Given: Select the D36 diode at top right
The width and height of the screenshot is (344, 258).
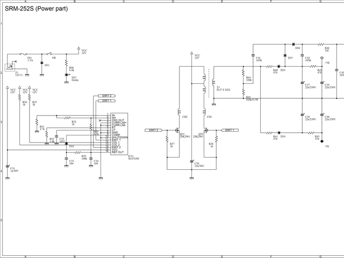Looking at the screenshot, I should (x=294, y=44).
